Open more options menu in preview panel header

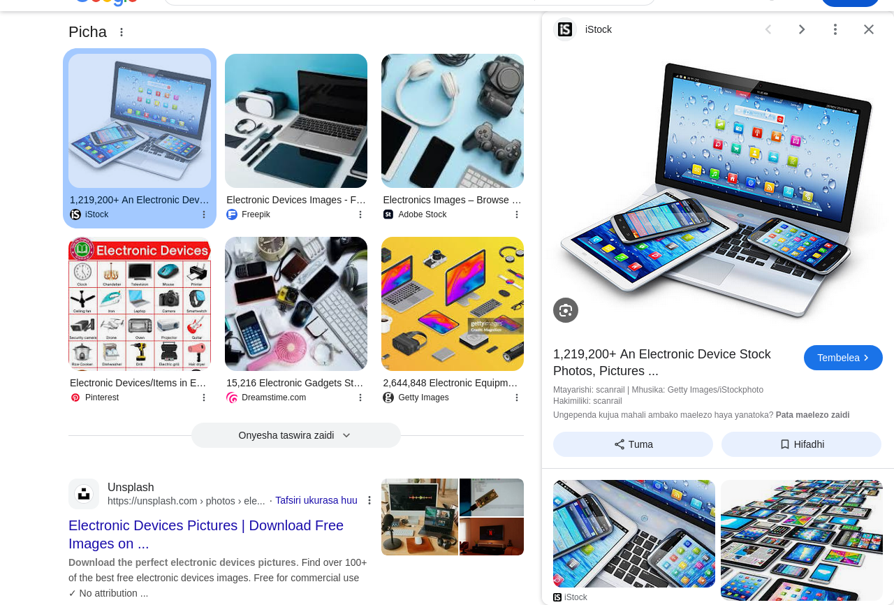pyautogui.click(x=835, y=29)
